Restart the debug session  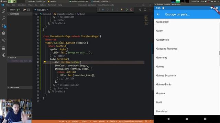(x=126, y=10)
